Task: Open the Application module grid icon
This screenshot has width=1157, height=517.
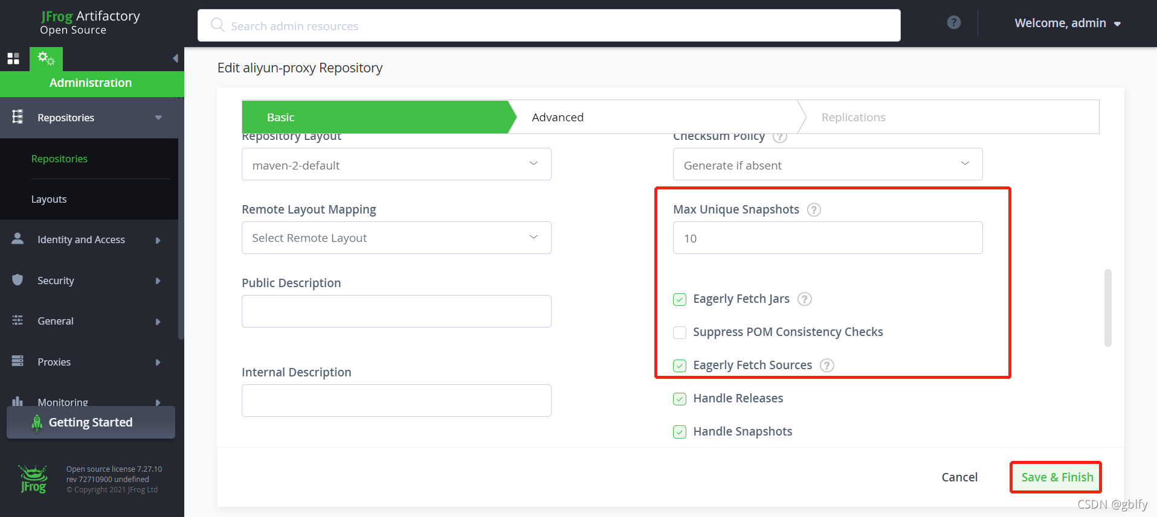Action: point(13,59)
